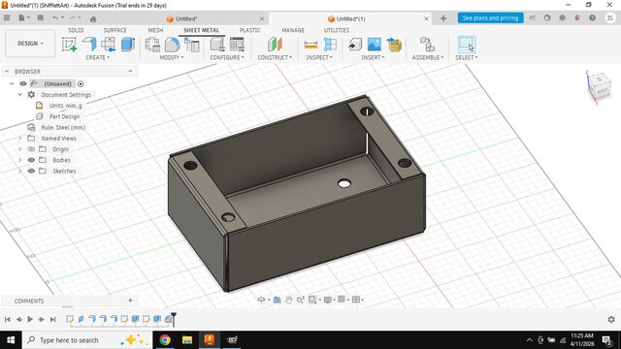The image size is (621, 349).
Task: Click the Undo arrow
Action: coord(55,18)
